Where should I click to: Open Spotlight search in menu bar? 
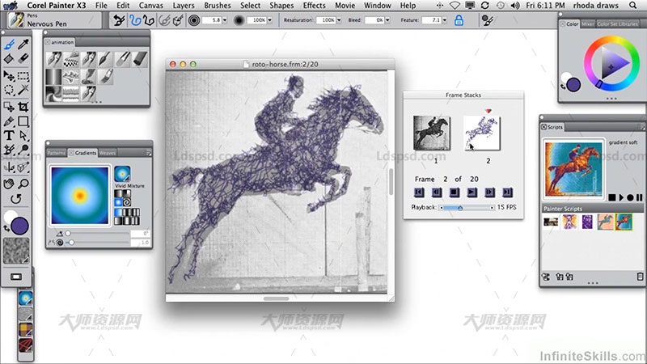pos(632,6)
